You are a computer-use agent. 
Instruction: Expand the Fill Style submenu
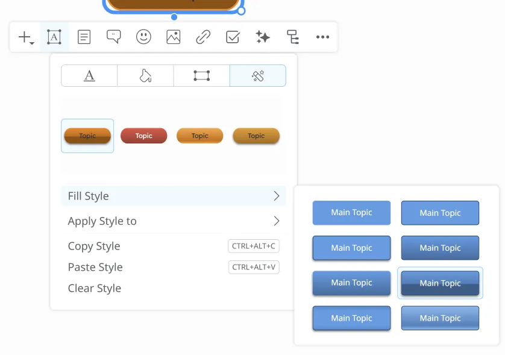click(173, 196)
